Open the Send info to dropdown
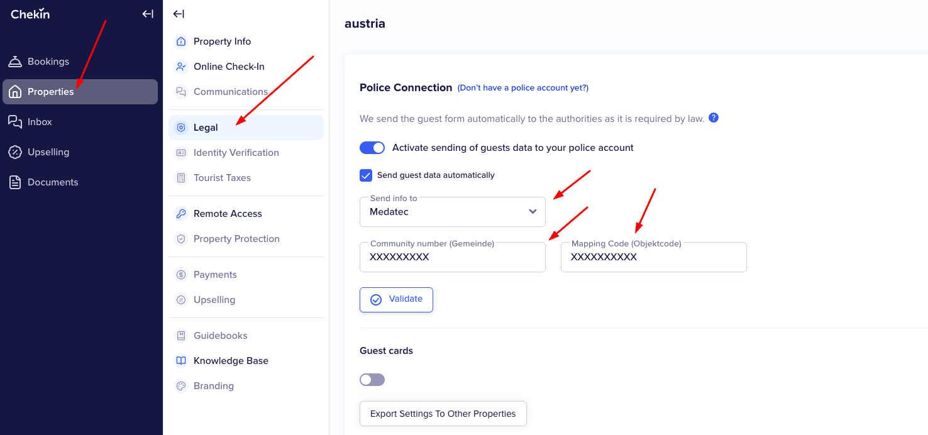The width and height of the screenshot is (928, 435). [x=453, y=212]
